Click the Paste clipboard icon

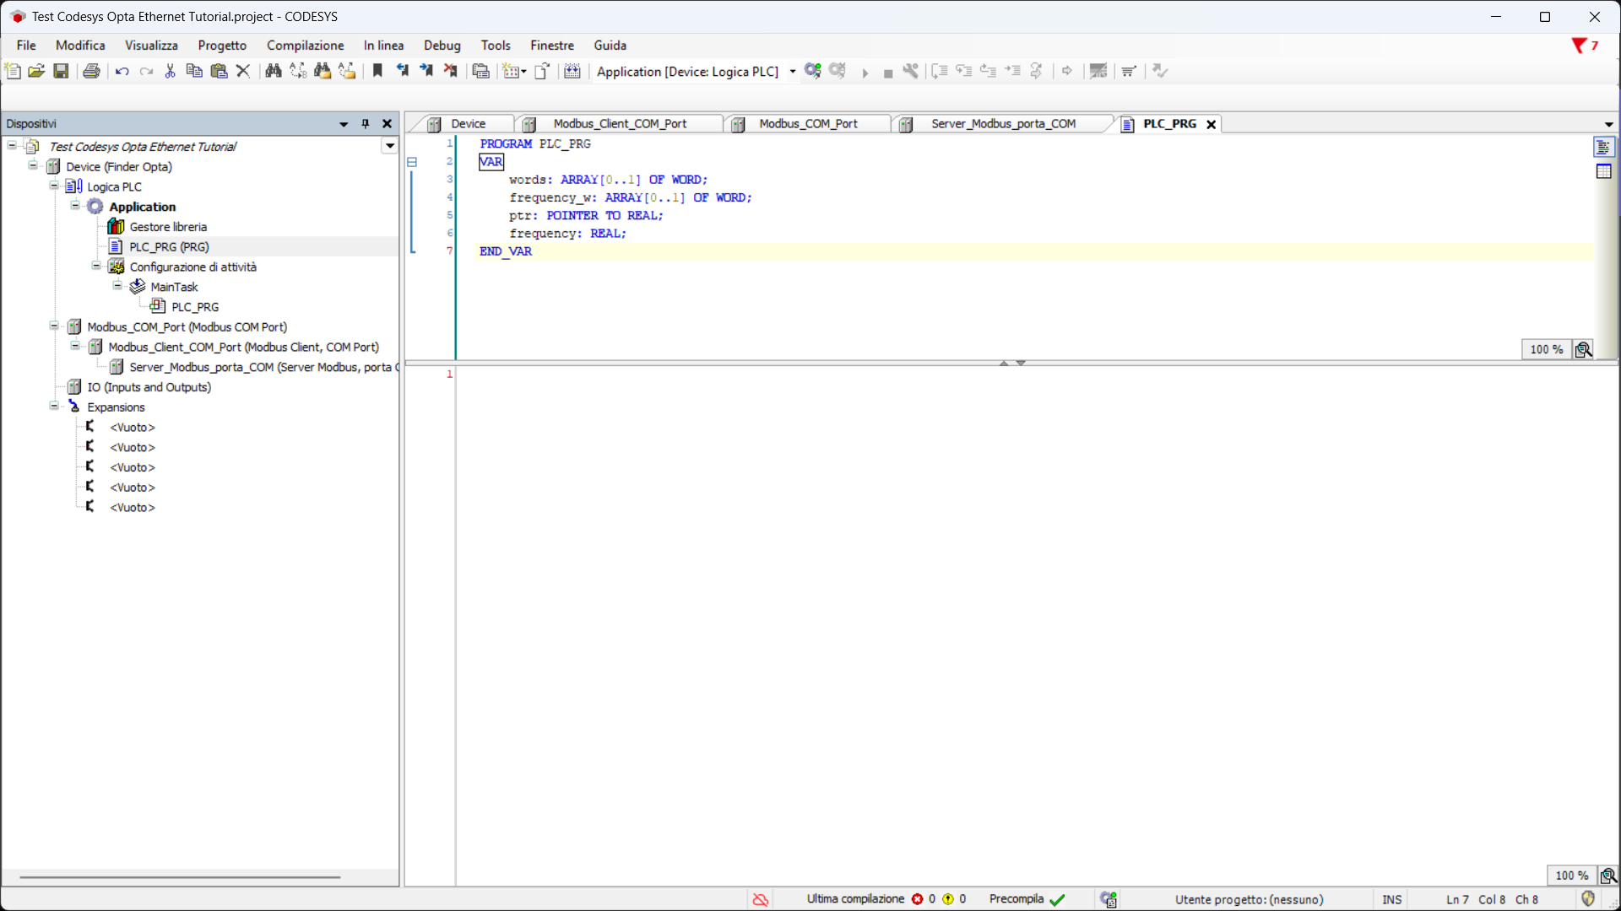[219, 71]
